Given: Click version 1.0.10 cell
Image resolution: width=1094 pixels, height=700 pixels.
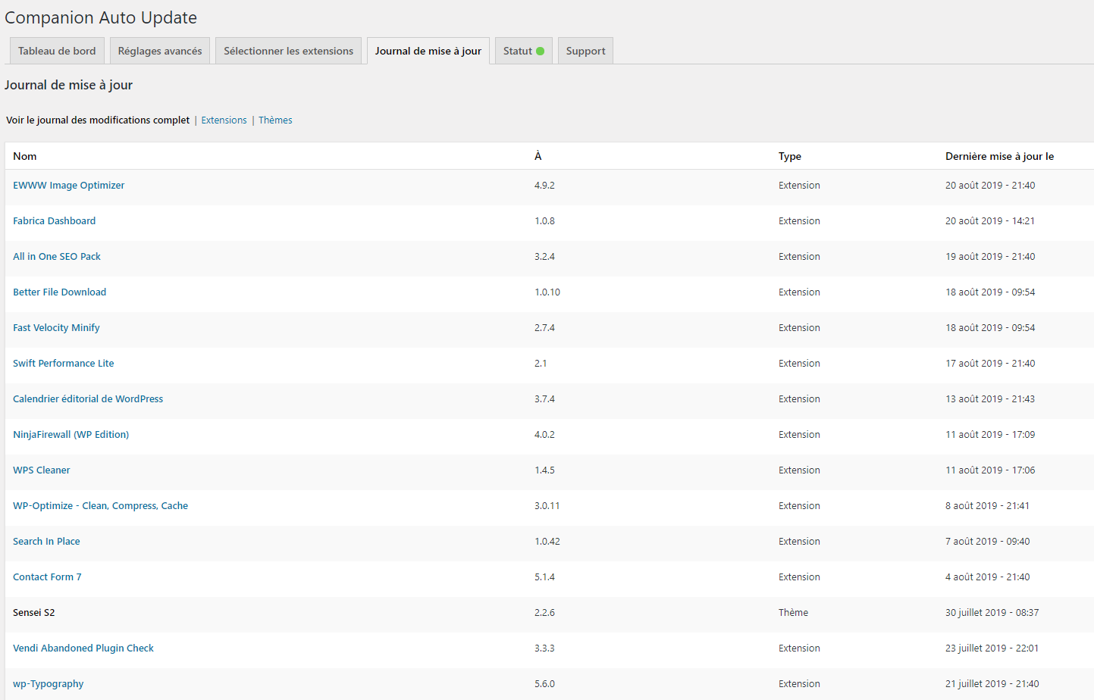Looking at the screenshot, I should click(x=547, y=292).
